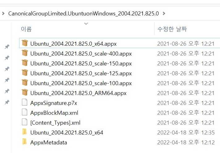This screenshot has width=220, height=153.
Task: Open the column dropdown chevron above 이름
Action: pos(86,24)
